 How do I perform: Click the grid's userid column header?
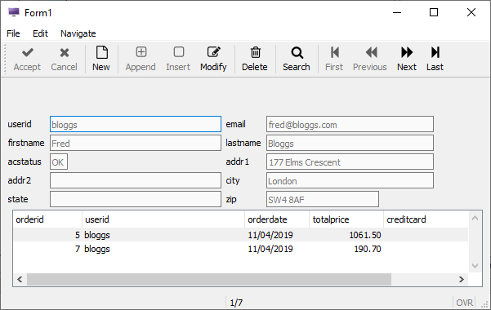tap(163, 219)
